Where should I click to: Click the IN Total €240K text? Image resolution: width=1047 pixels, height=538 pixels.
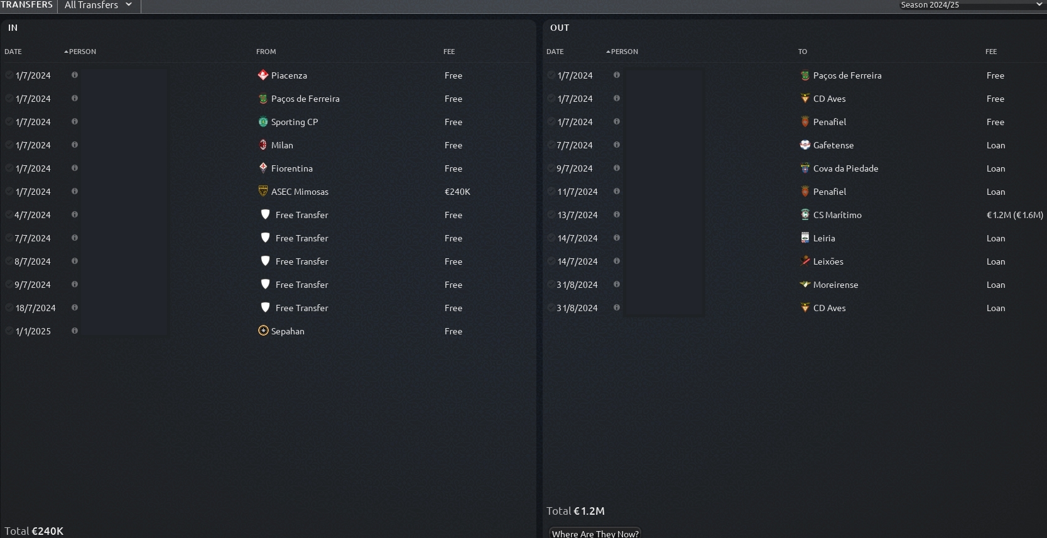(x=34, y=531)
